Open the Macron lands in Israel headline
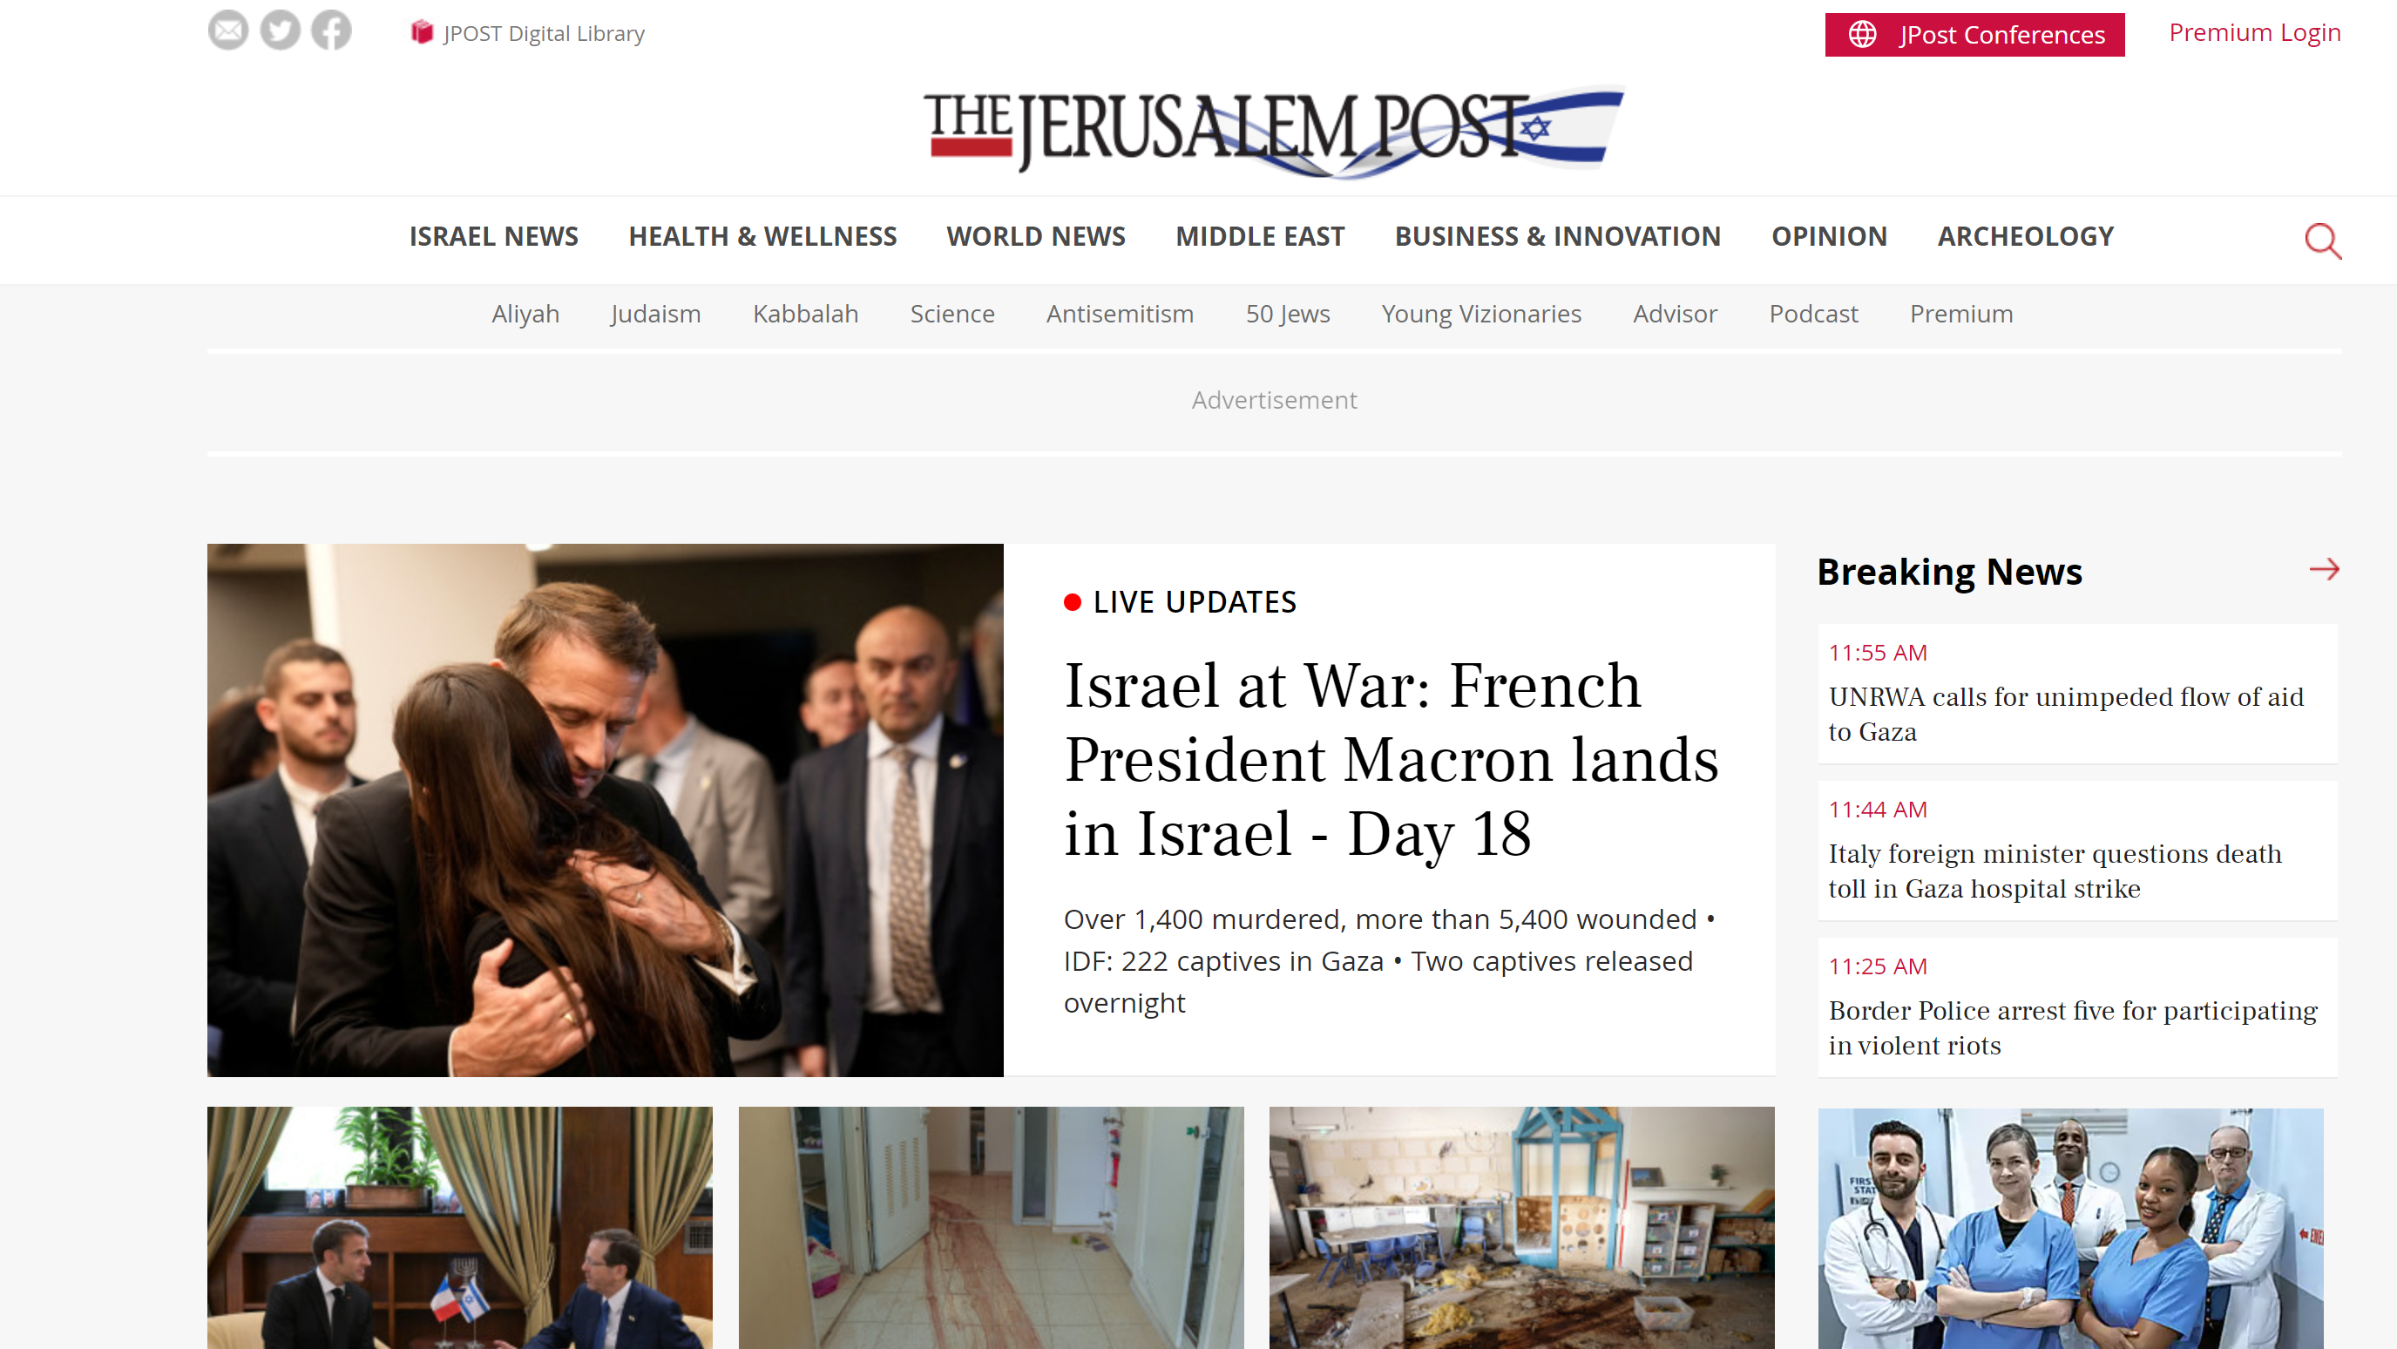Viewport: 2397px width, 1349px height. 1390,759
